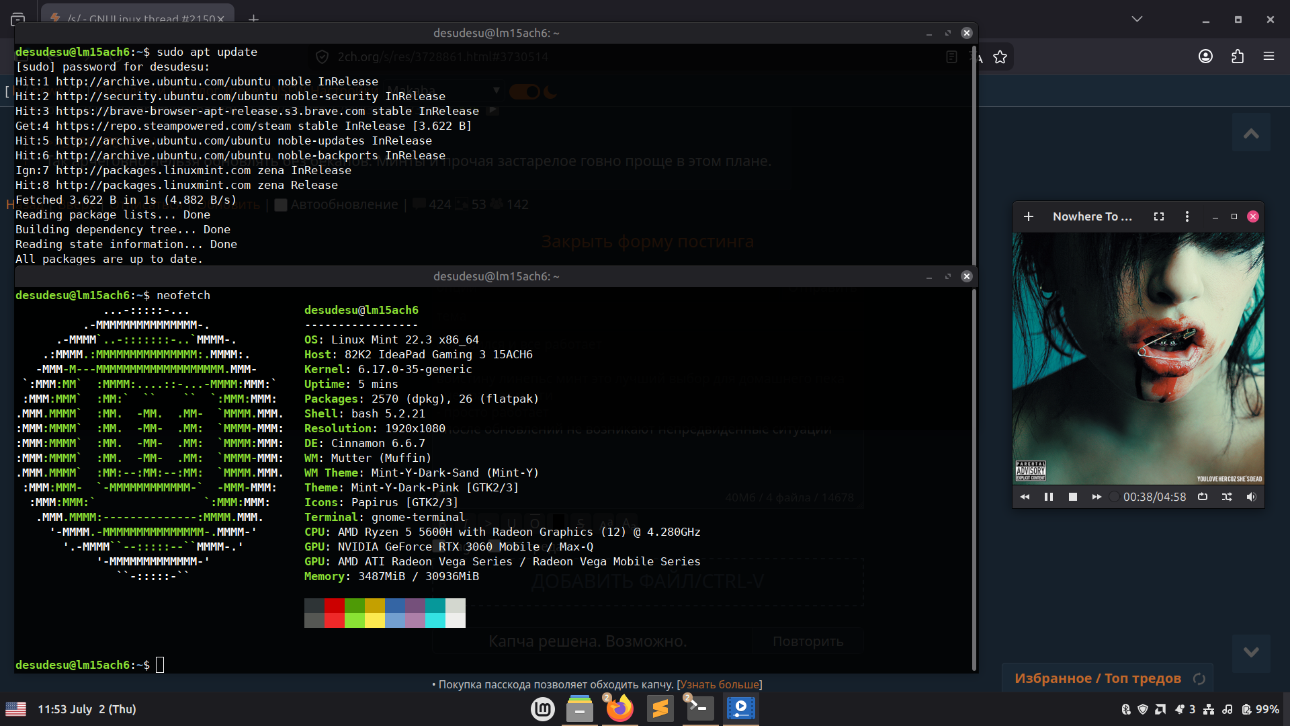The image size is (1290, 726).
Task: Close the media player window
Action: click(1253, 216)
